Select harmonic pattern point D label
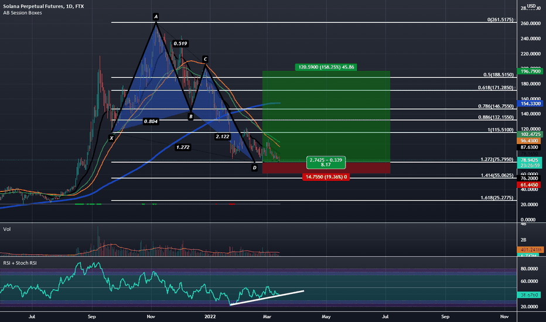Image resolution: width=546 pixels, height=322 pixels. (254, 168)
